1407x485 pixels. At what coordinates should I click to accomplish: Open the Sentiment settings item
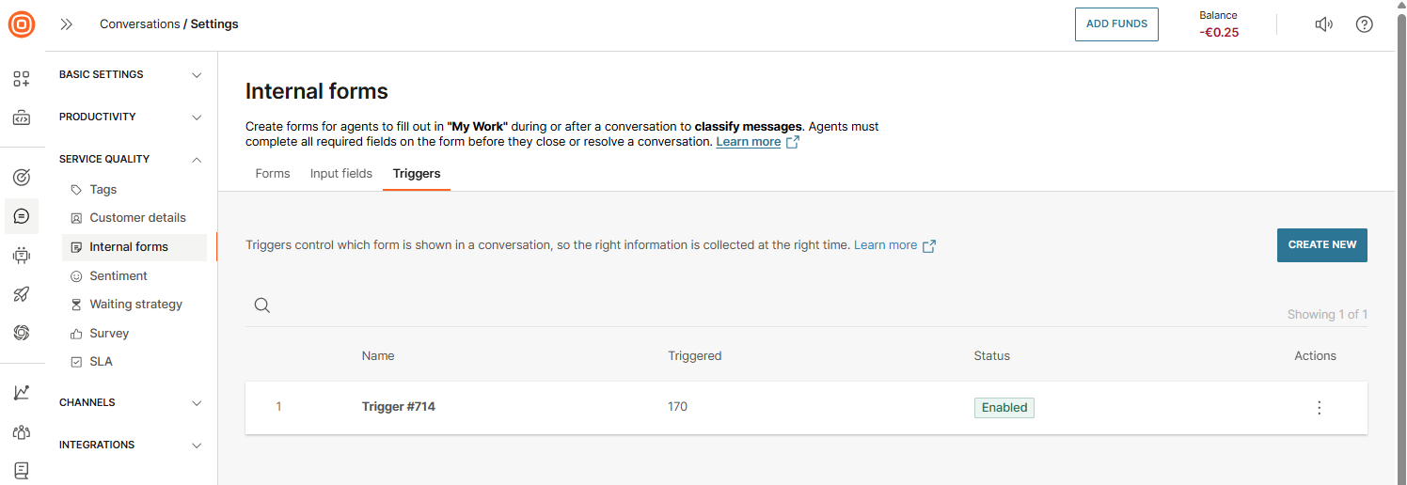[119, 276]
